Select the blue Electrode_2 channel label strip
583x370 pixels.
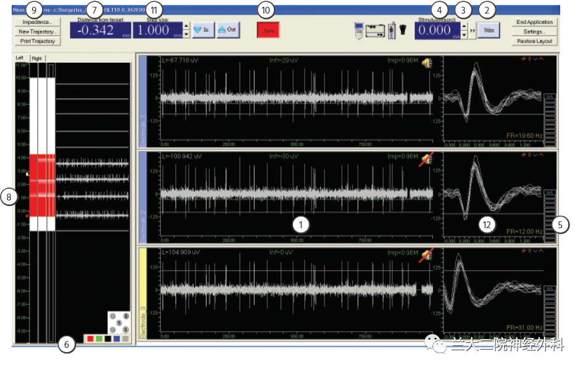click(x=143, y=197)
